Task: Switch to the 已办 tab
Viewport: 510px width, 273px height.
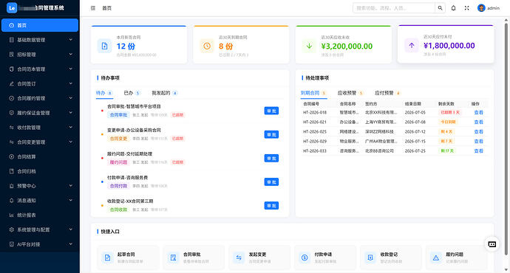Action: [x=132, y=93]
